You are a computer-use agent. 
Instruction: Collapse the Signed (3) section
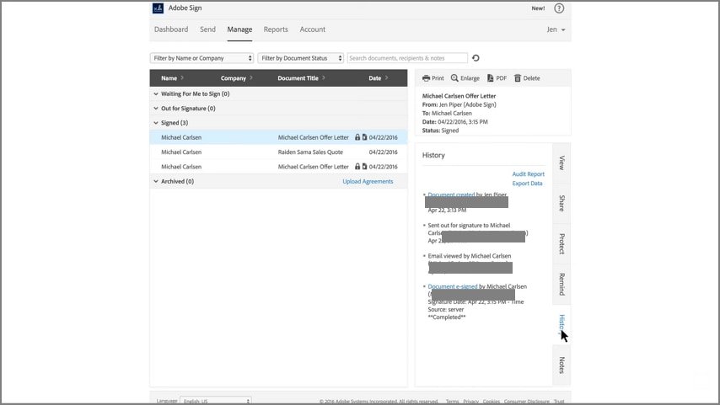156,123
